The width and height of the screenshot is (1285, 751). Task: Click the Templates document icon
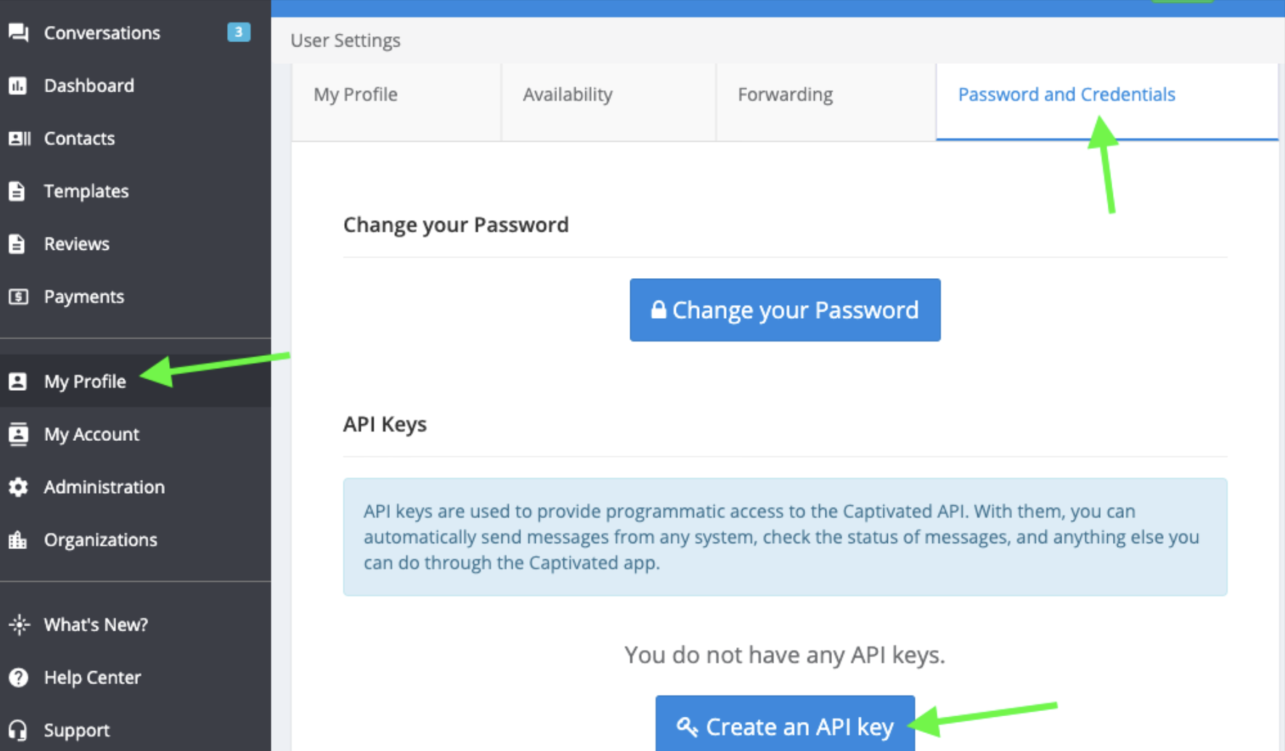click(x=17, y=191)
